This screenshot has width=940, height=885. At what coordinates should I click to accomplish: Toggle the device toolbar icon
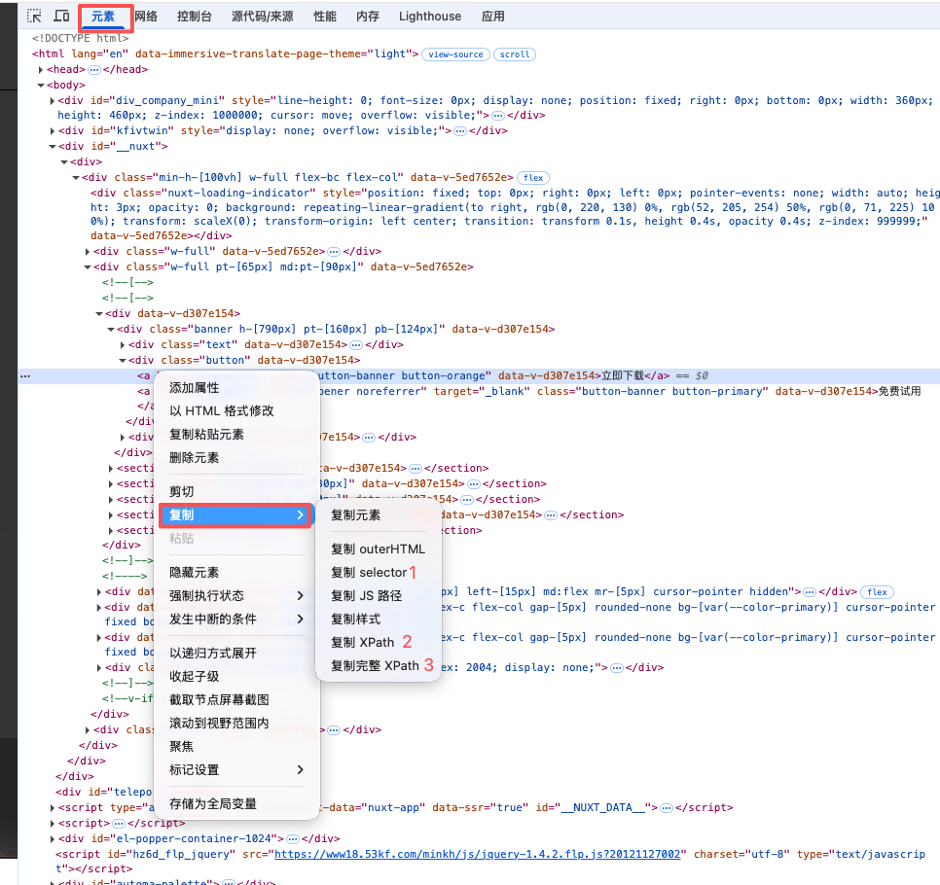[x=61, y=17]
